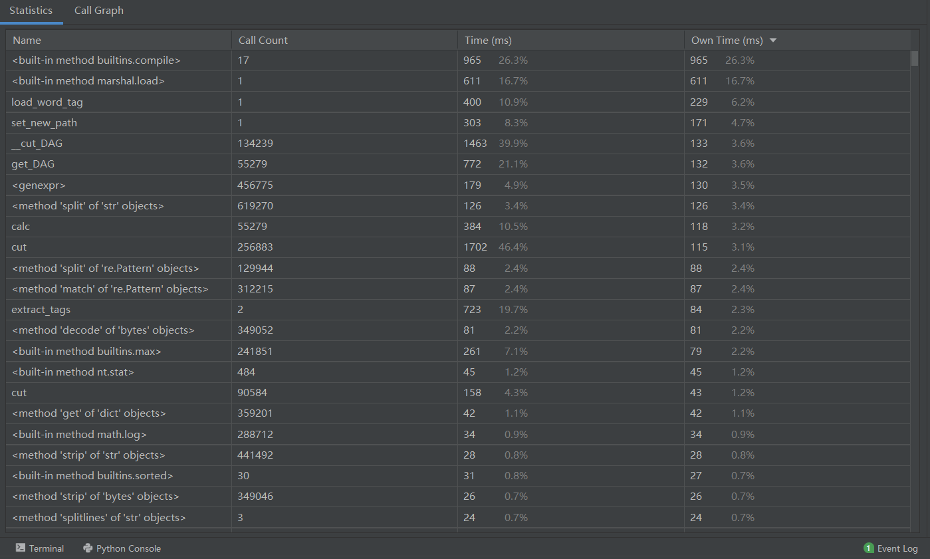Viewport: 930px width, 559px height.
Task: Click the extract_tags row
Action: pyautogui.click(x=41, y=310)
